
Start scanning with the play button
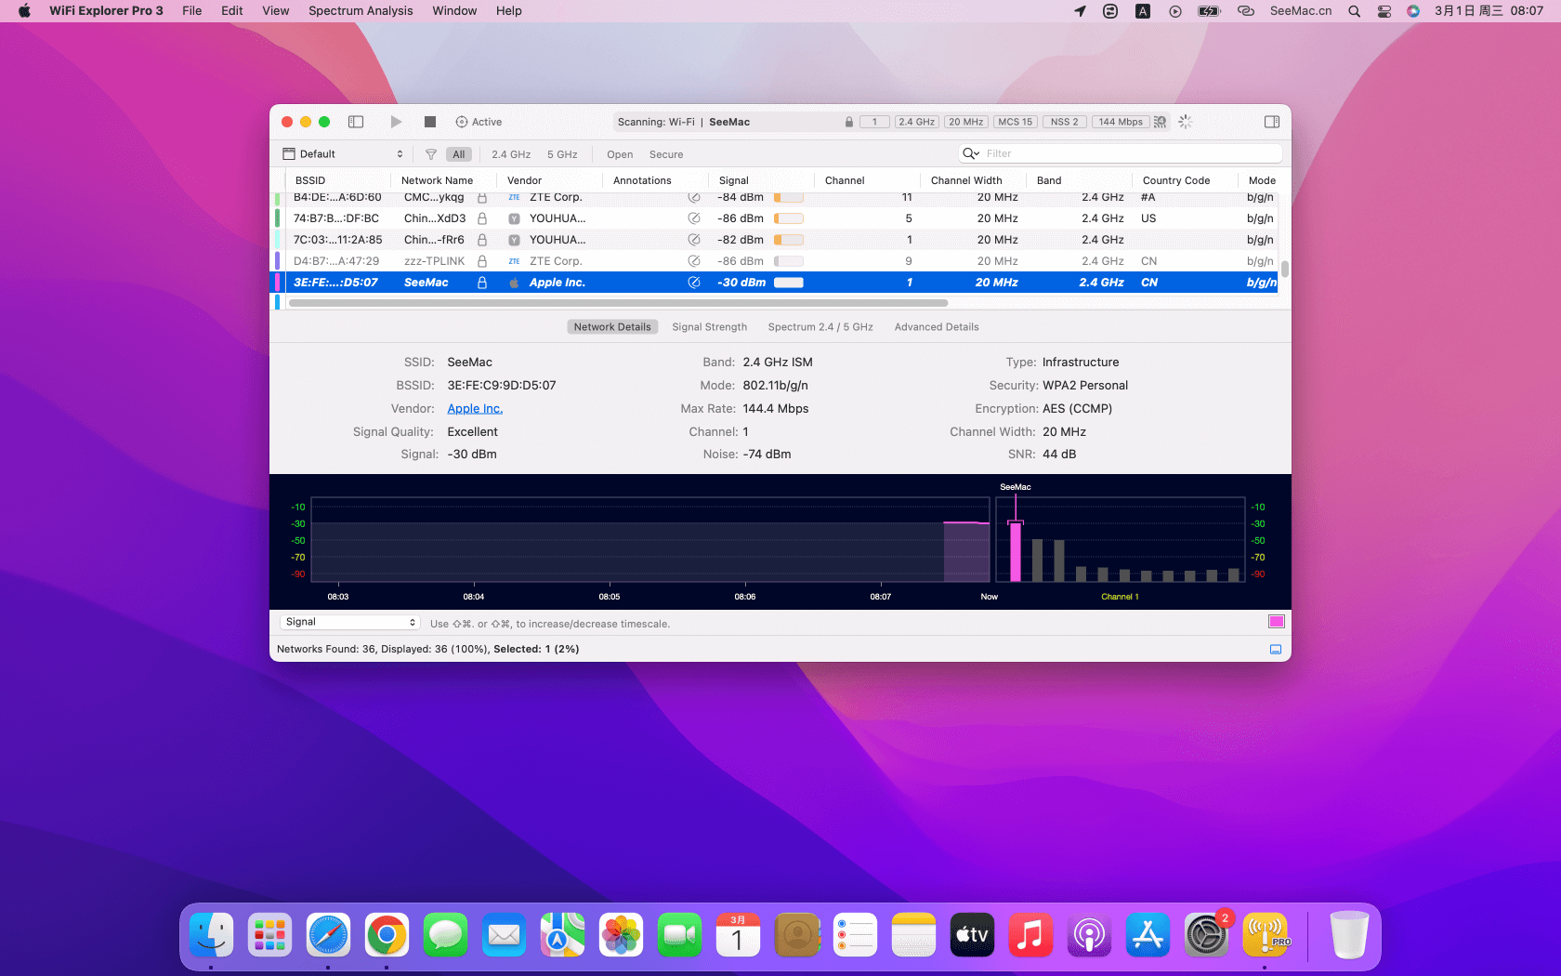[x=396, y=122]
